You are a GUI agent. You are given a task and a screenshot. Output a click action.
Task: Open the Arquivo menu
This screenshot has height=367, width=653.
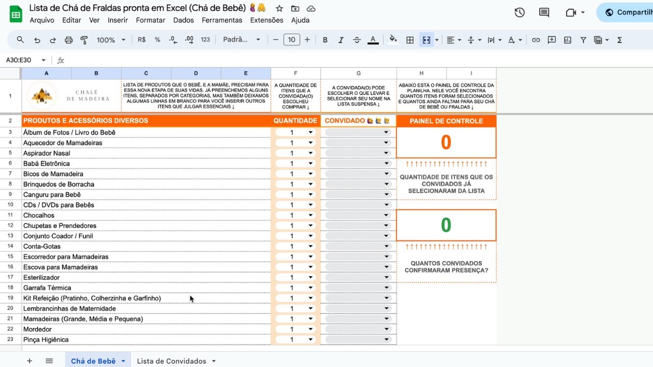tap(42, 20)
